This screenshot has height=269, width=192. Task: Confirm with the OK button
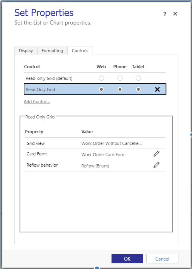(127, 259)
